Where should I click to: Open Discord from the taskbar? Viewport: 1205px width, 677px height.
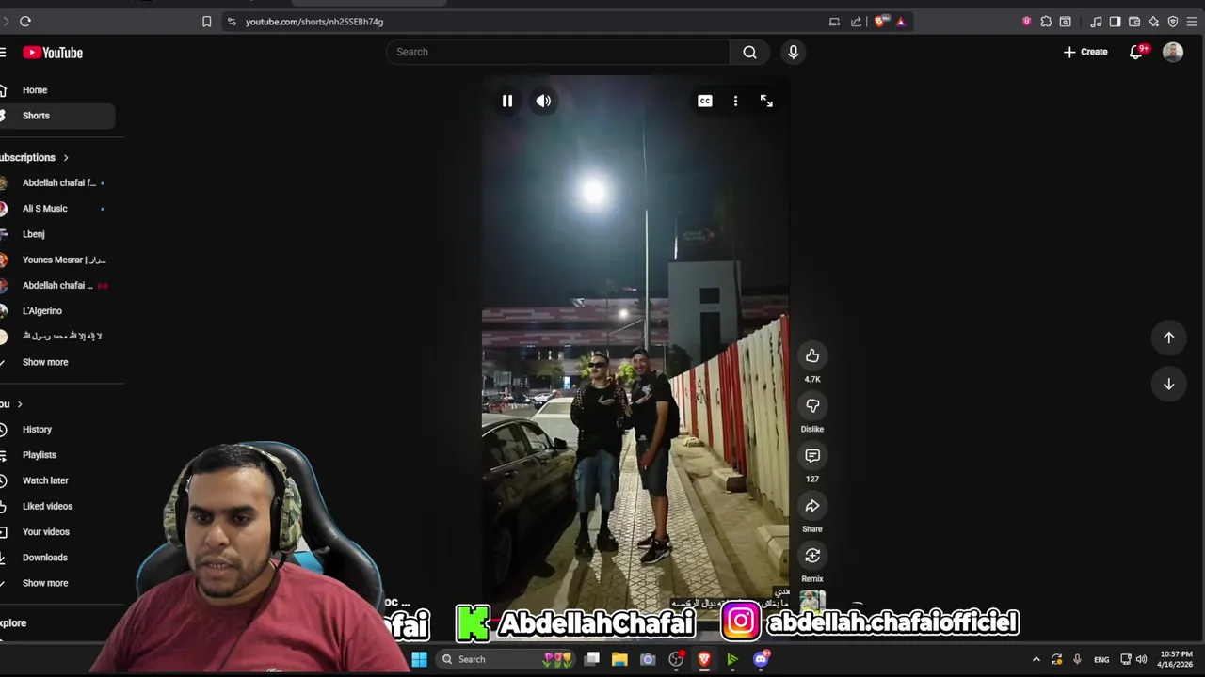point(761,659)
